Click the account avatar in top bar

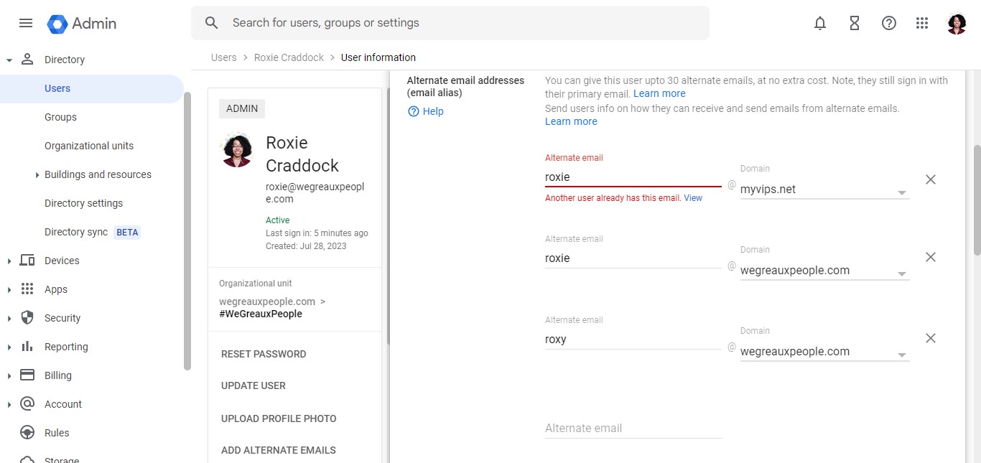(x=957, y=23)
